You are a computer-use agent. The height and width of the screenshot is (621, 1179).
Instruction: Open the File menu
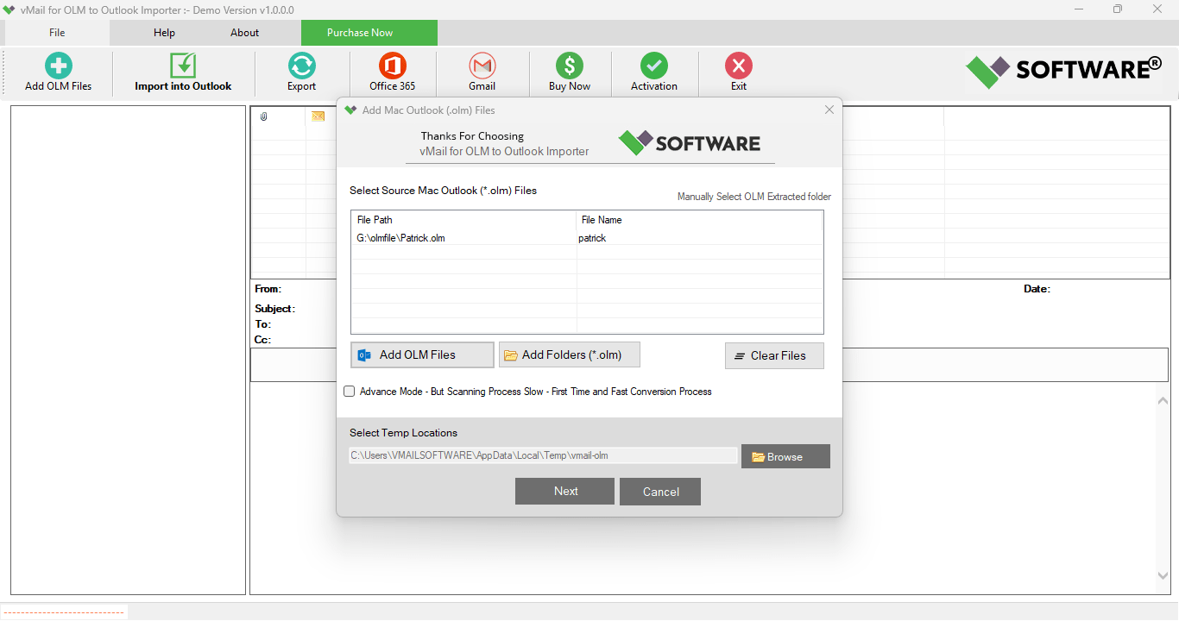[57, 33]
